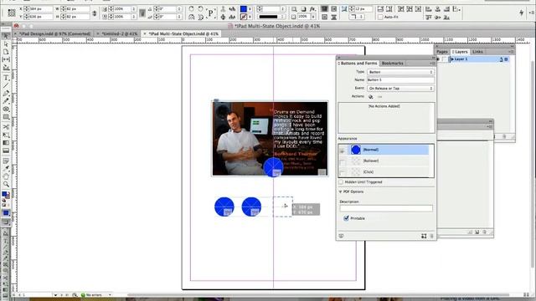Open the Buttons and Forms panel menu
Image resolution: width=536 pixels, height=301 pixels.
coord(432,64)
